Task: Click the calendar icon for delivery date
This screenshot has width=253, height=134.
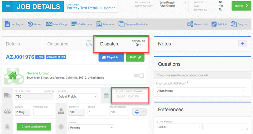Action: click(106, 96)
